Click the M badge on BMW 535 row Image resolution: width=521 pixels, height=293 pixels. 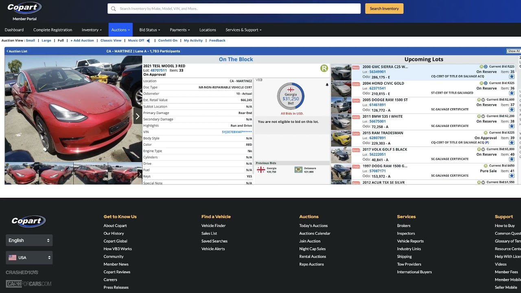tap(484, 116)
